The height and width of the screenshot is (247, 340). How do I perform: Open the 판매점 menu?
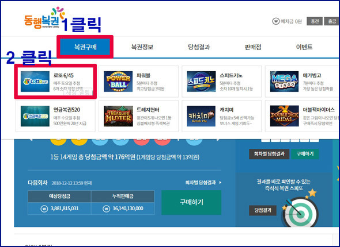click(253, 47)
